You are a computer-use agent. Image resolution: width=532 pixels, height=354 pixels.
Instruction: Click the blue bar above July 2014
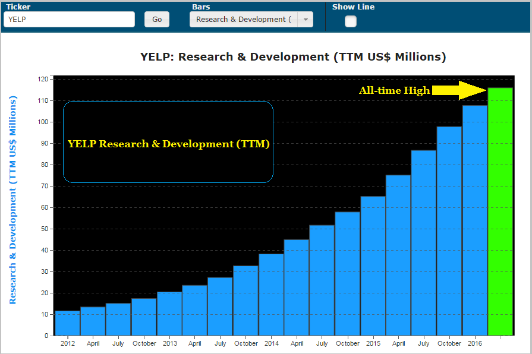point(322,280)
